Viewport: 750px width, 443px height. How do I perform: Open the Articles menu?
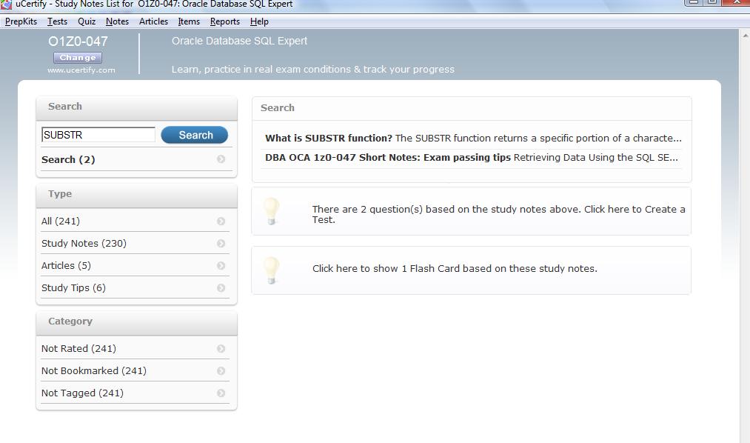tap(153, 21)
